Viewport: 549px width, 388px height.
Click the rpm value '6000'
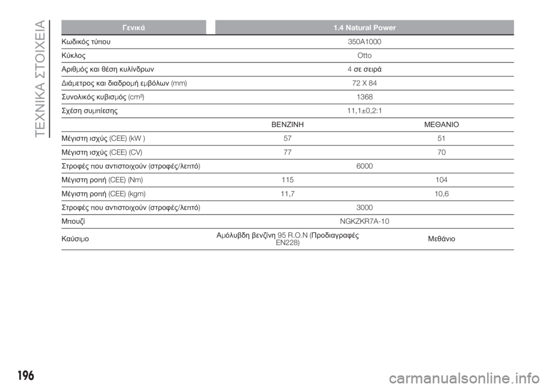(364, 166)
